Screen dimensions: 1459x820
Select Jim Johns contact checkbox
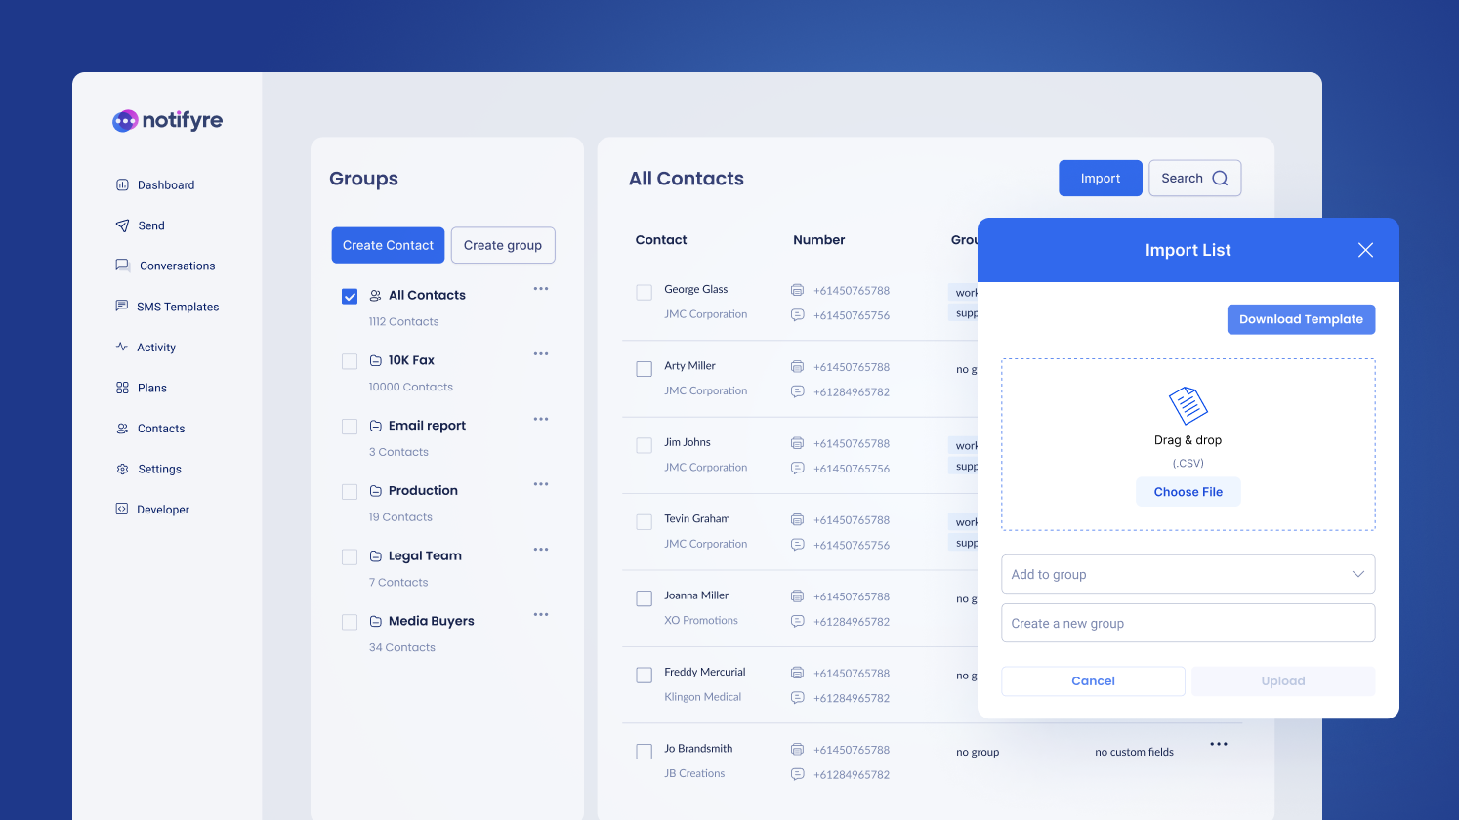pyautogui.click(x=645, y=445)
